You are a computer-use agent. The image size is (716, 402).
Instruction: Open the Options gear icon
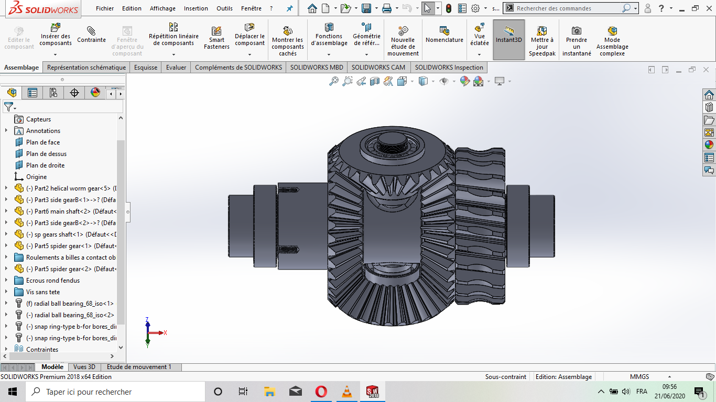475,8
